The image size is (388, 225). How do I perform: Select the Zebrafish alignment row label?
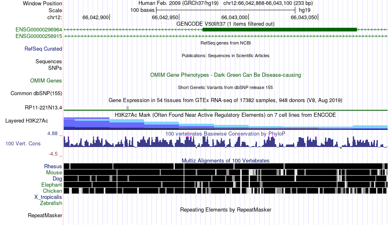click(51, 203)
